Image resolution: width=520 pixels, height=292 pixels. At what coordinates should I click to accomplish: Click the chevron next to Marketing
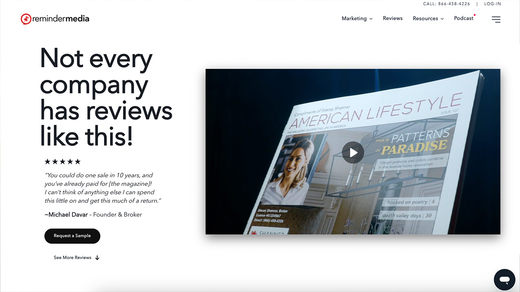[371, 19]
